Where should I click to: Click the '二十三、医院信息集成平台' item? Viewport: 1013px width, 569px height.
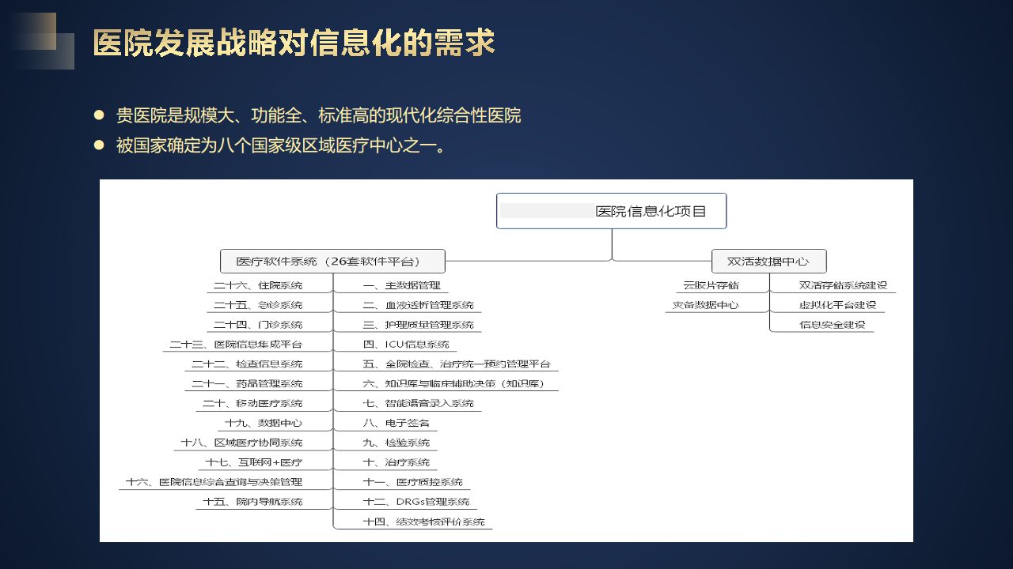[x=236, y=345]
